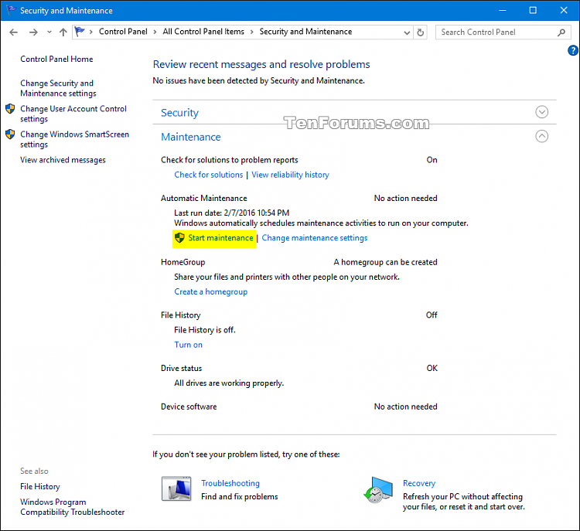Viewport: 580px width, 531px height.
Task: Click the Security heading
Action: pos(179,113)
